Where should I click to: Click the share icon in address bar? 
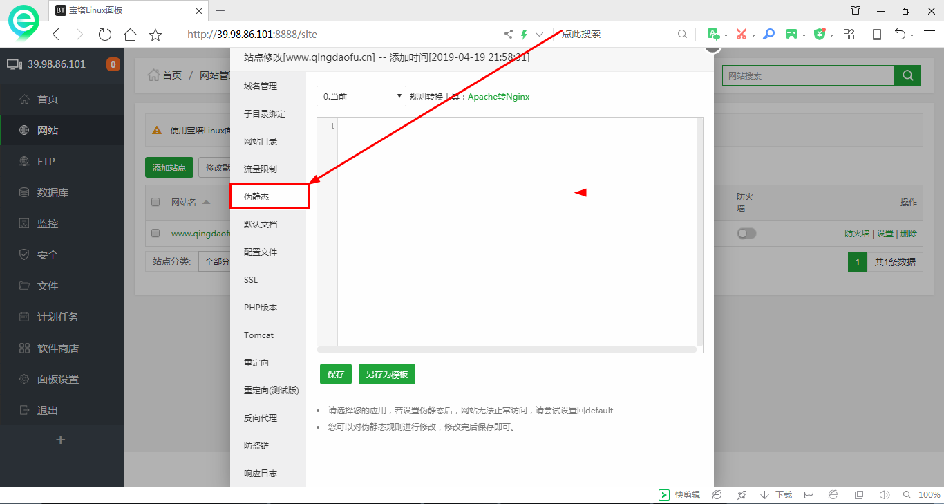[x=509, y=34]
